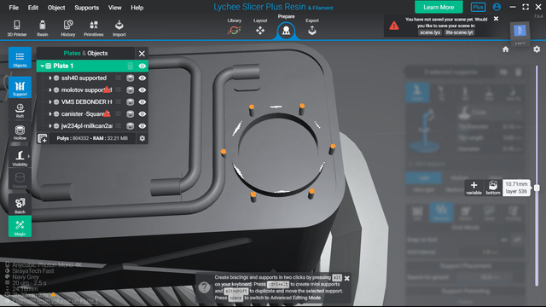Open the Resin settings
The image size is (546, 307).
pos(43,28)
